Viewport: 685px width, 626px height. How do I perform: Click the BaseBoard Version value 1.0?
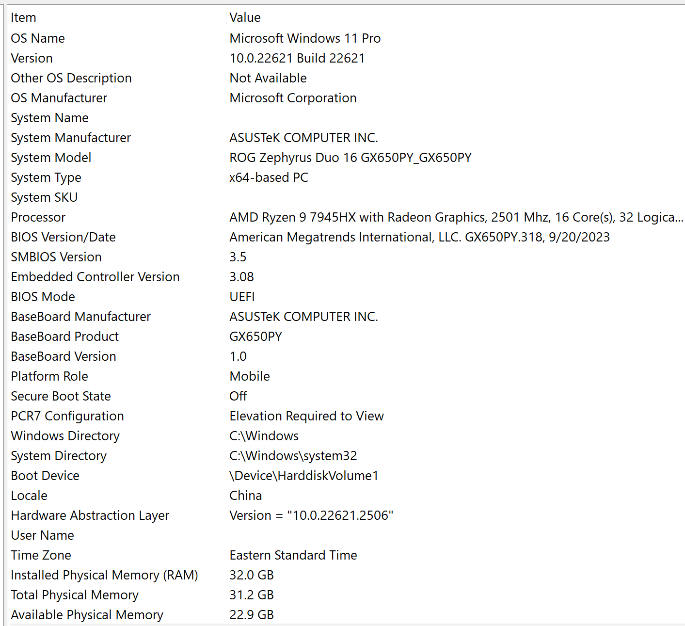(238, 356)
